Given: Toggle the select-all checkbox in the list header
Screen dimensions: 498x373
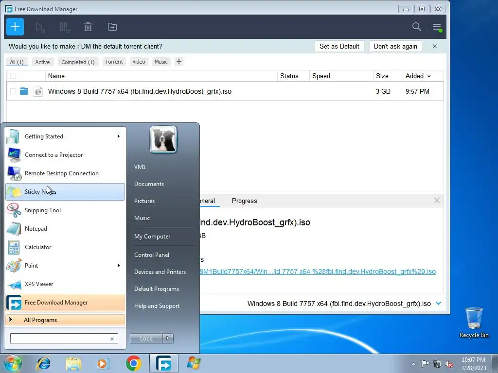Looking at the screenshot, I should coord(13,76).
